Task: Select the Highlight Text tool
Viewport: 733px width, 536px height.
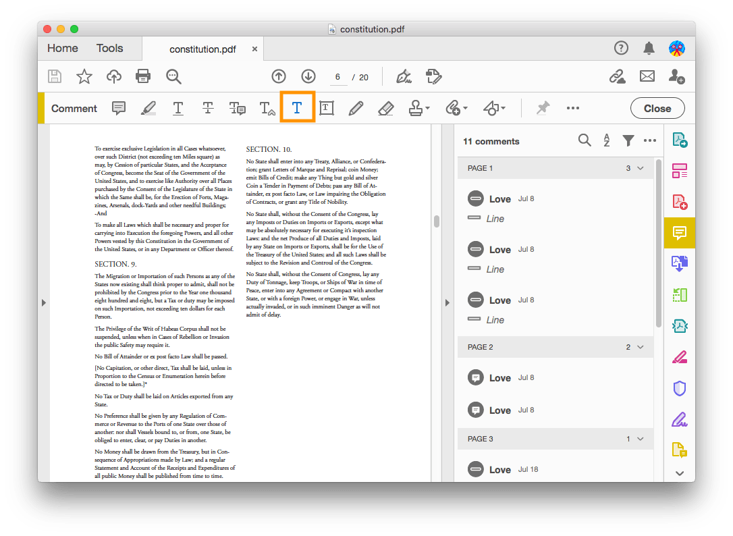Action: pos(148,108)
